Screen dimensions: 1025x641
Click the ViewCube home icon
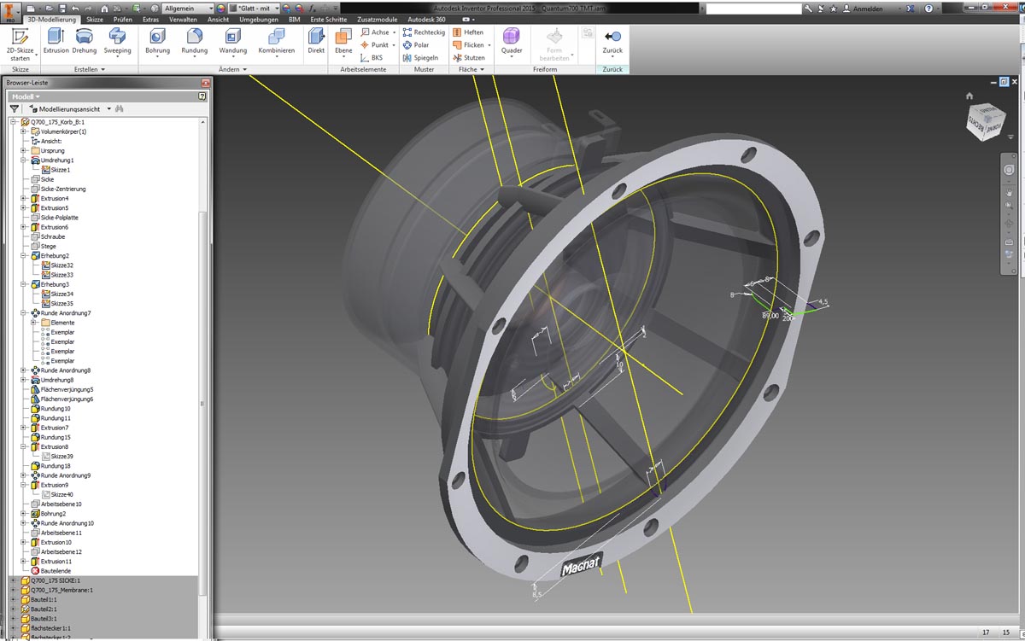[969, 96]
